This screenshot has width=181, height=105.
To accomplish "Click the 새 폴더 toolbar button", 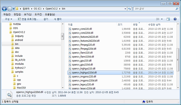I will click(58, 19).
